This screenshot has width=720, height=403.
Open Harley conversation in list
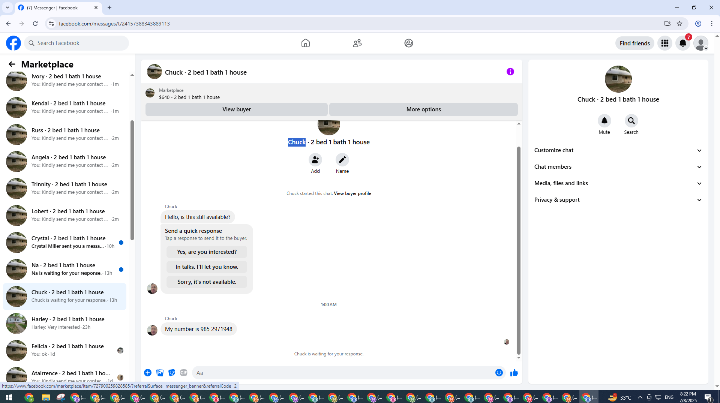coord(65,323)
